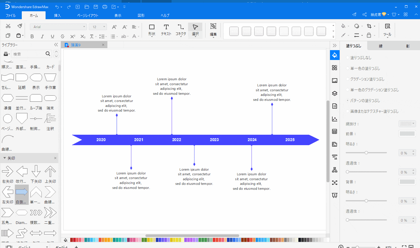Click the Format Painter icon
The height and width of the screenshot is (248, 420).
(x=20, y=26)
